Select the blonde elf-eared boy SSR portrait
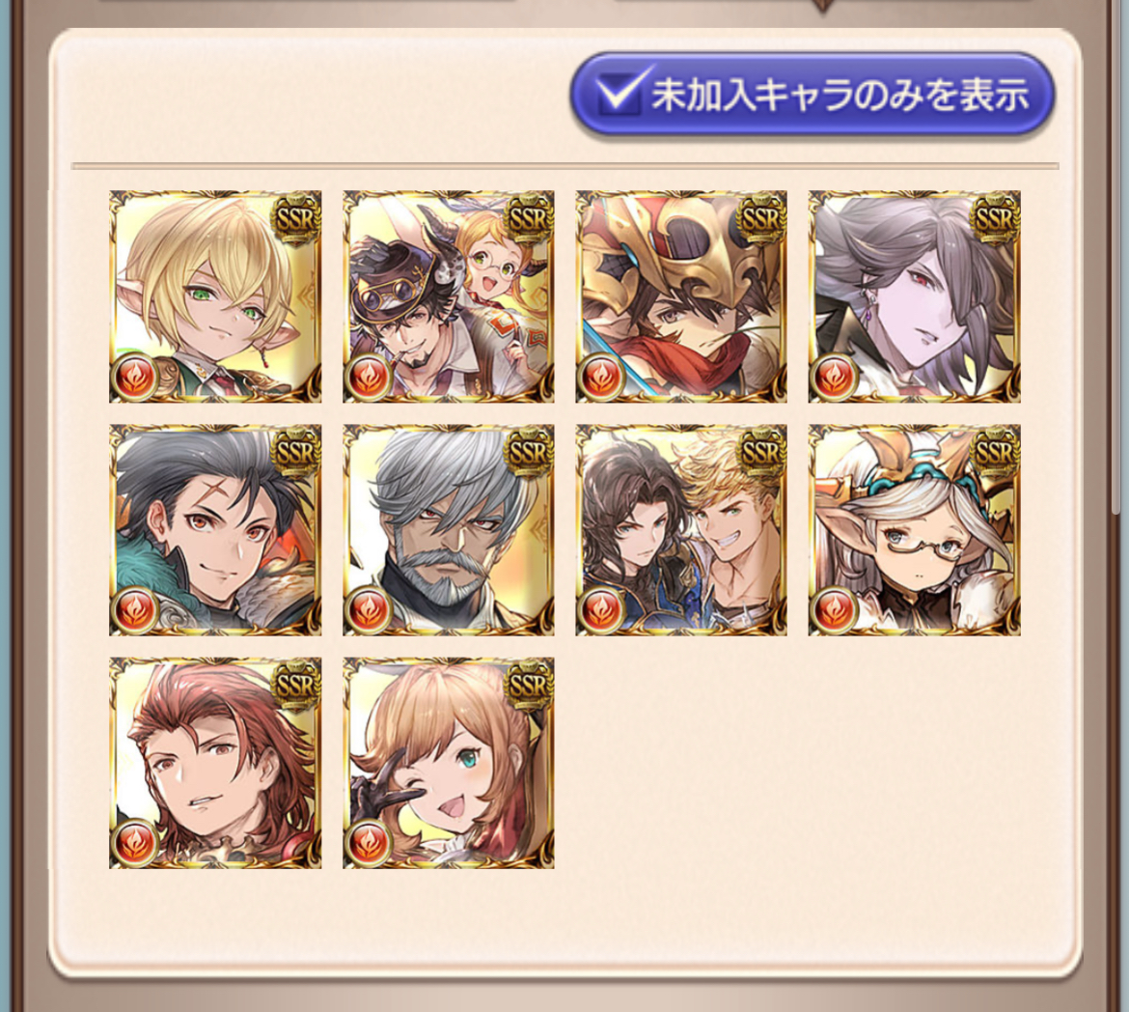The image size is (1129, 1012). (x=215, y=296)
